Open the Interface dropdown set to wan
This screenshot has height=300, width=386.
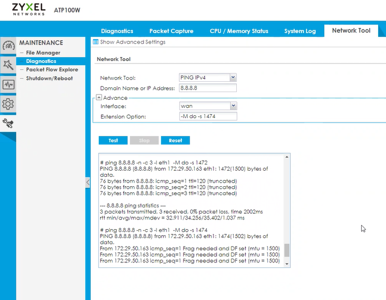(207, 106)
